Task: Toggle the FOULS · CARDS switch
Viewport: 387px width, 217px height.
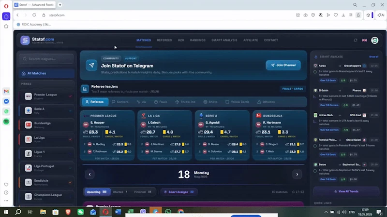Action: coord(293,89)
